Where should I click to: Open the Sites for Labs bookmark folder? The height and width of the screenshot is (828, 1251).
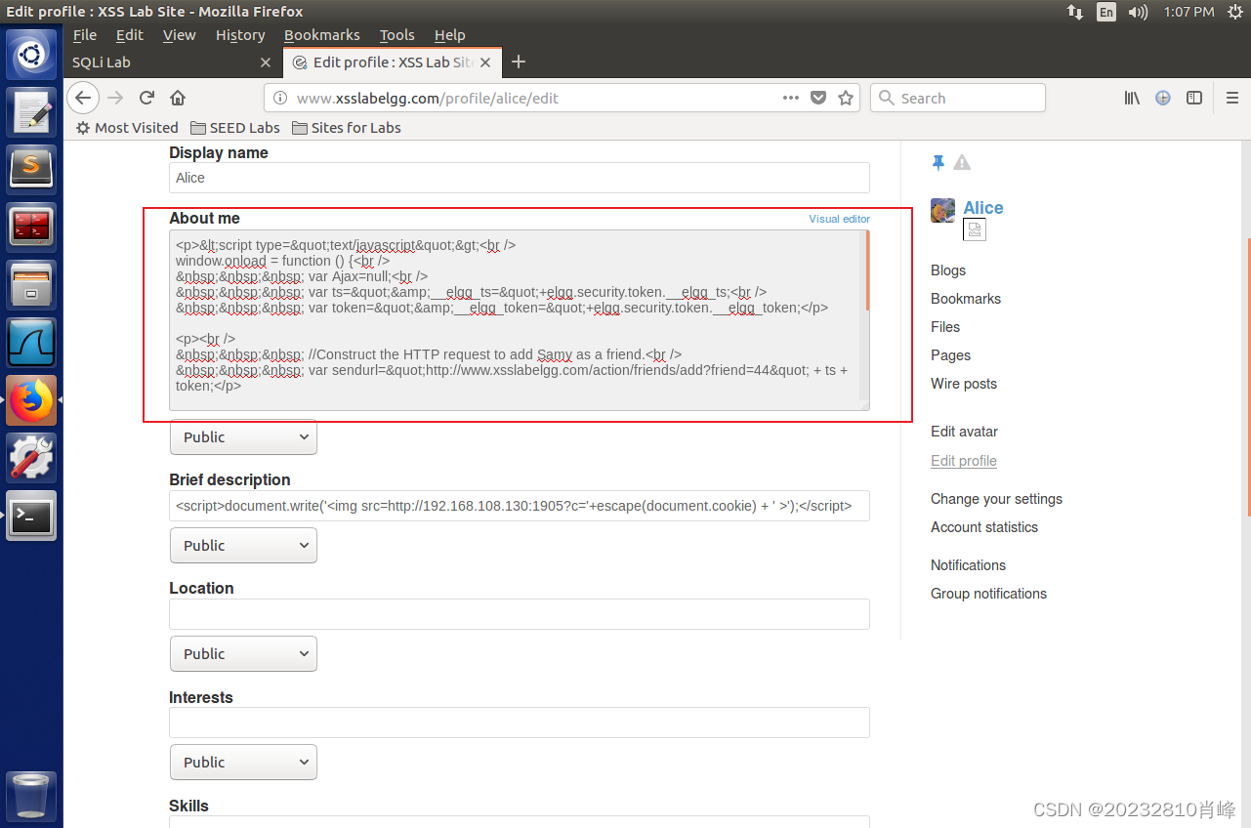(x=347, y=128)
